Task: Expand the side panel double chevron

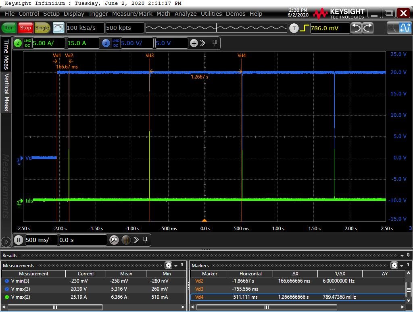Action: pos(6,242)
